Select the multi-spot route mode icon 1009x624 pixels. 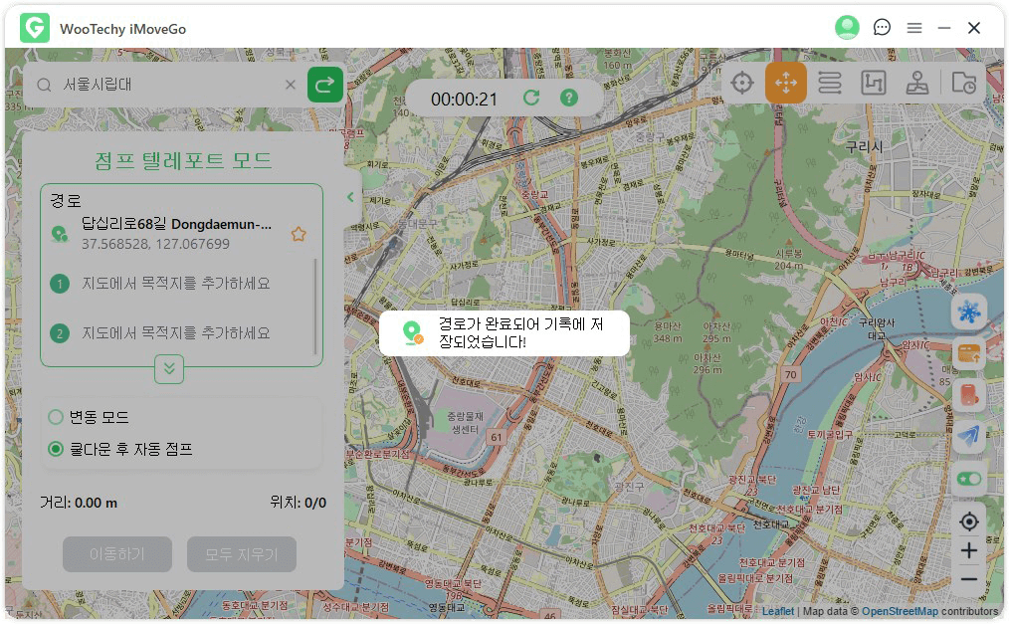874,83
